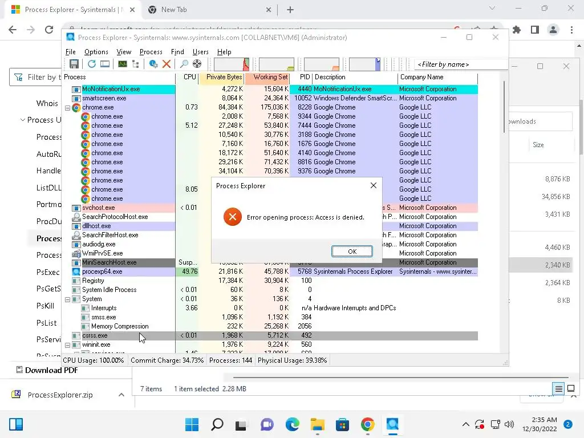584x438 pixels.
Task: Open the Chrome extensions puzzle icon
Action: coord(517,30)
